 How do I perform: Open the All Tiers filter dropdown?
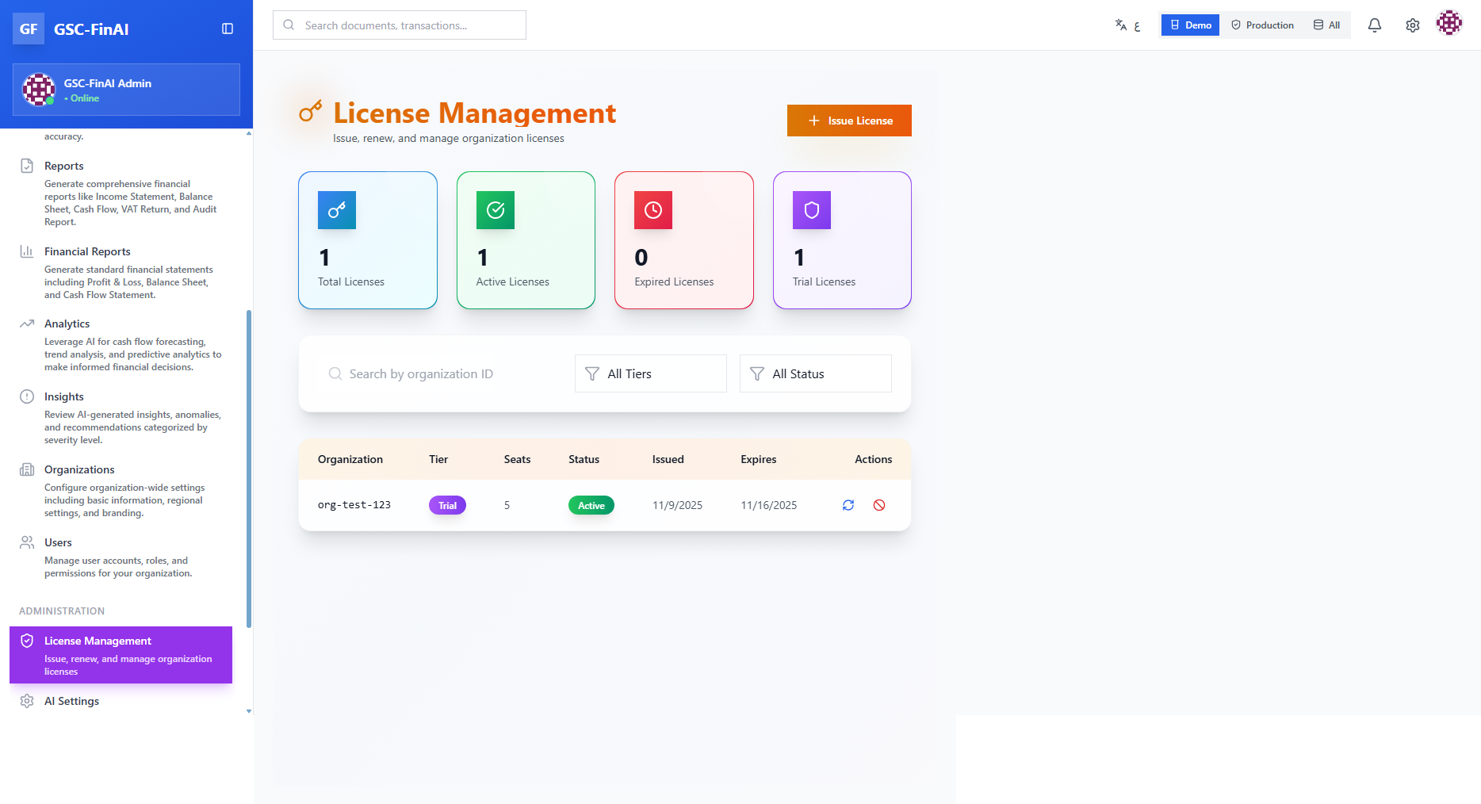650,373
